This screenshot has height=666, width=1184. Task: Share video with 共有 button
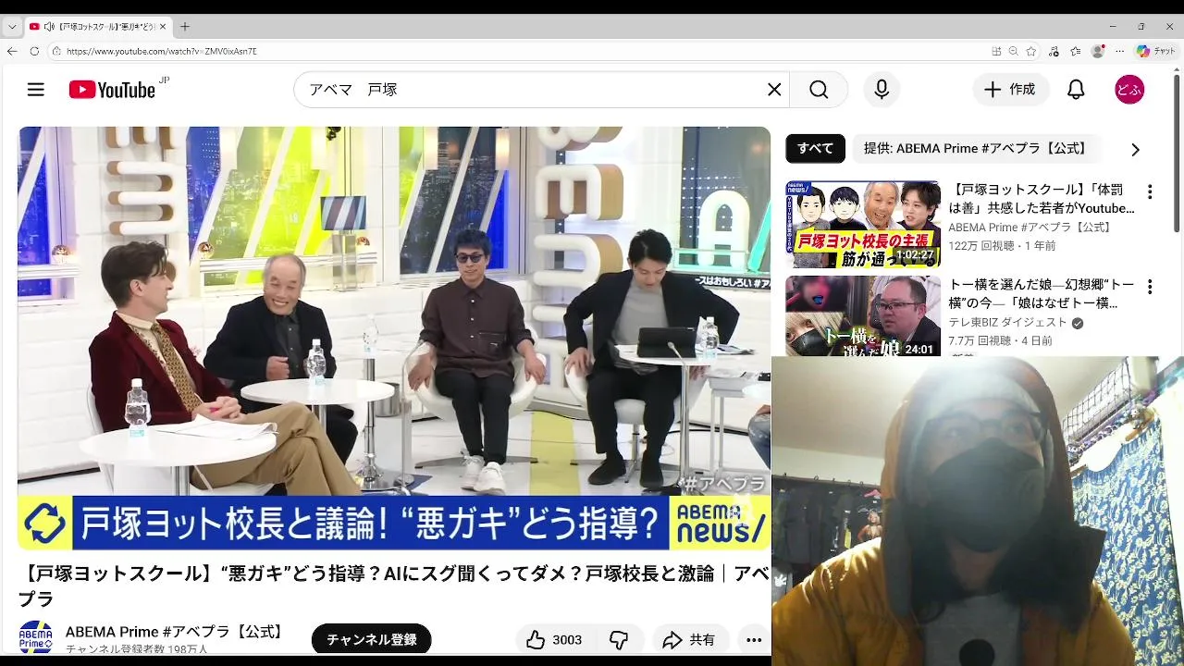690,639
